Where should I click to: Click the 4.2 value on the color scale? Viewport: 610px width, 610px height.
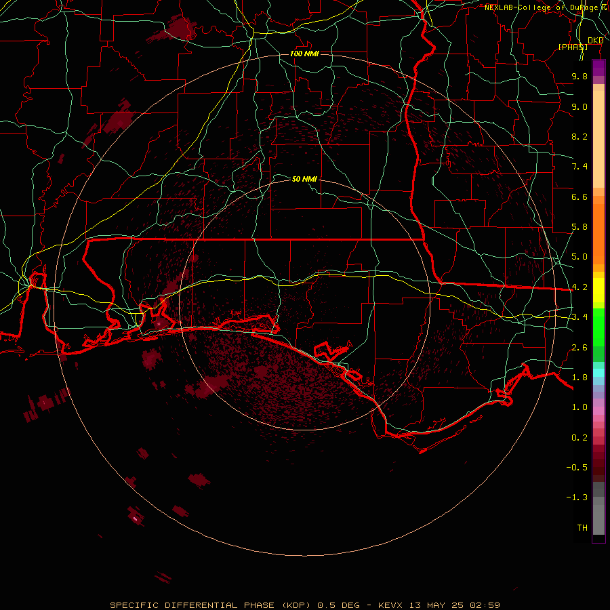coord(579,287)
